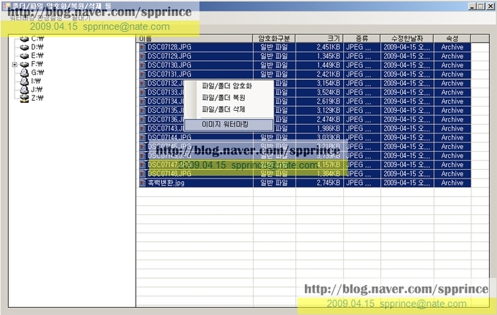This screenshot has width=497, height=315.
Task: Click the Z:\ network drive icon
Action: coord(24,98)
